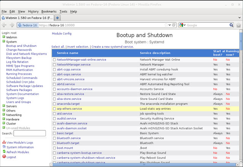Viewport: 243px width, 167px height.
Task: Check NetworkManager-wait-online.service checkbox
Action: [x=54, y=60]
